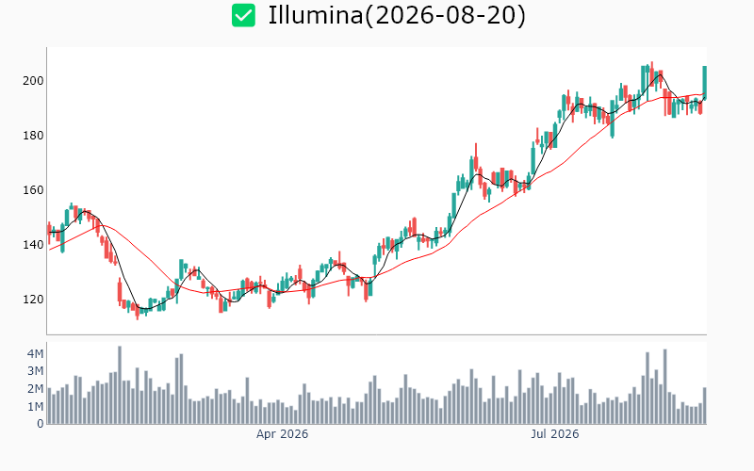
Task: Click the 4M volume axis label
Action: 36,354
